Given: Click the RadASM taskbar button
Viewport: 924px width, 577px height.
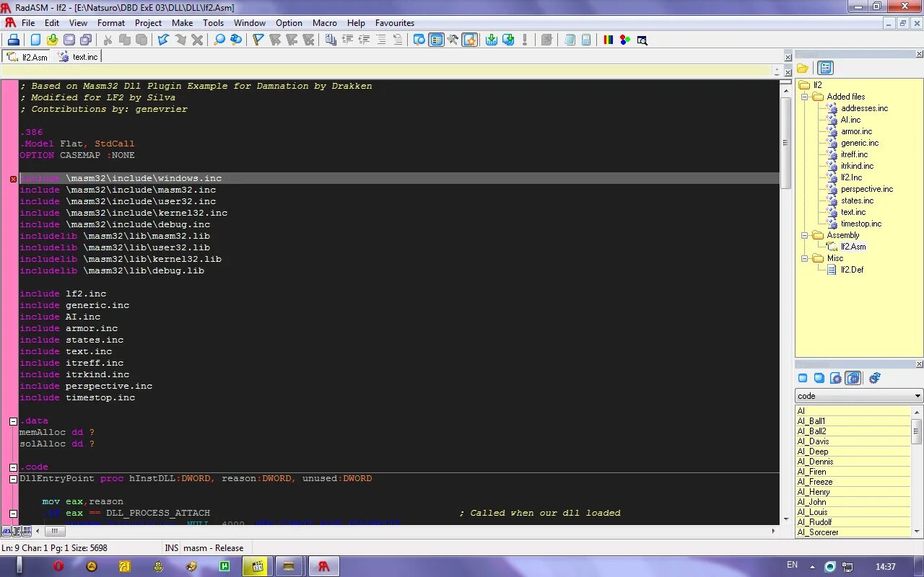Looking at the screenshot, I should pyautogui.click(x=324, y=566).
